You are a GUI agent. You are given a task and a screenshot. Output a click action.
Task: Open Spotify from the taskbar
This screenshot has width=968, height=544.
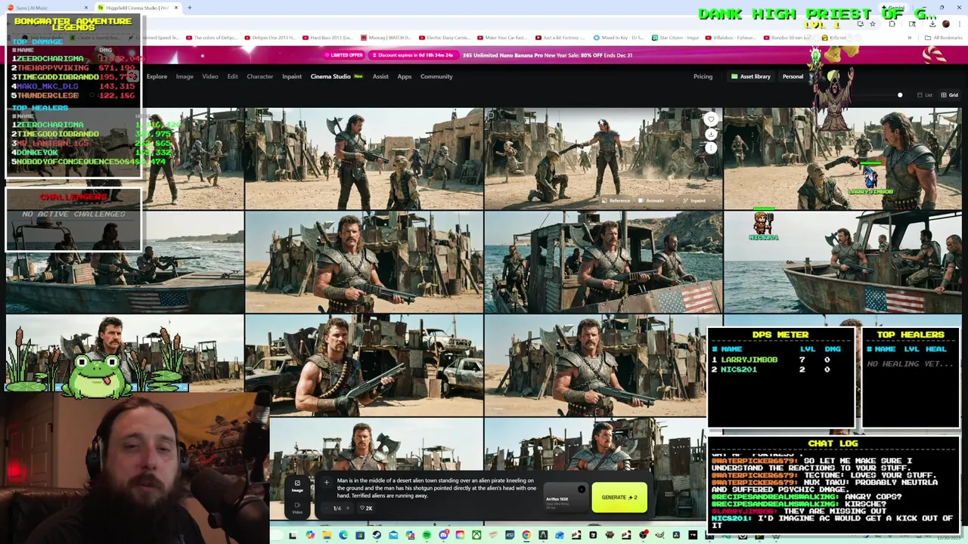pos(427,535)
